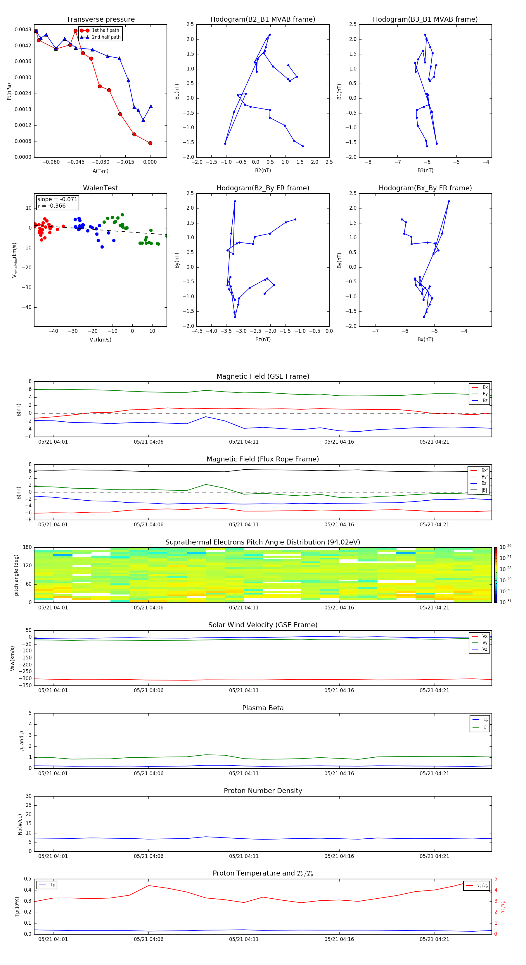Click Bz' in the Flux Rope legend
Screen dimensions: 526x965
(479, 484)
